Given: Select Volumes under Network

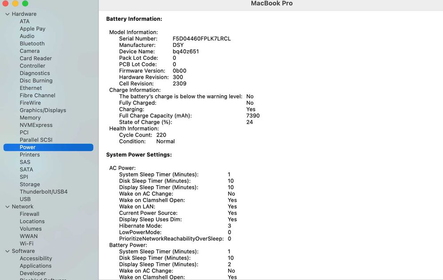Looking at the screenshot, I should click(31, 229).
